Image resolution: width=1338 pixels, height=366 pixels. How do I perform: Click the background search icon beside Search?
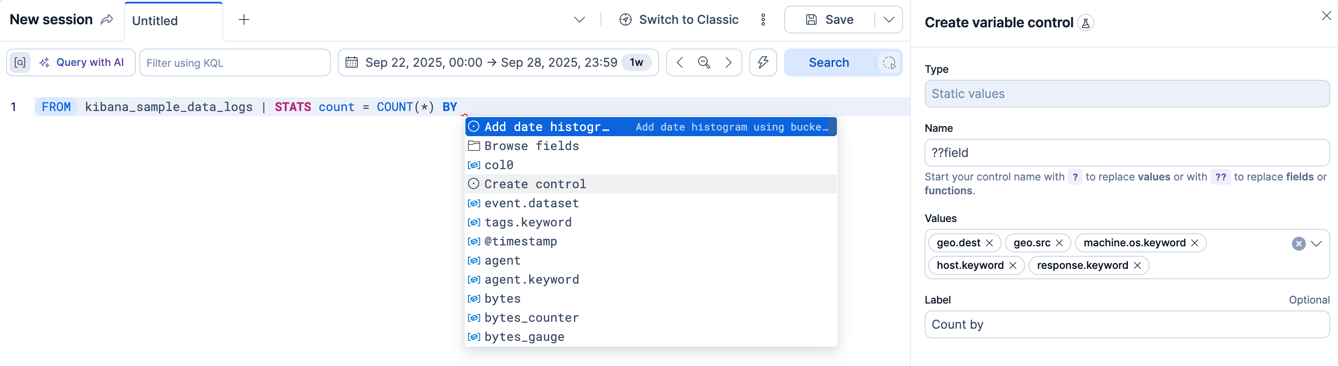coord(889,63)
